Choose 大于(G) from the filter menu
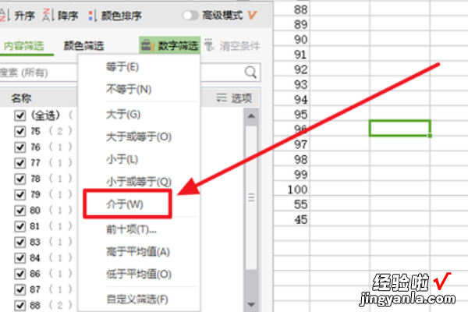 click(x=139, y=115)
